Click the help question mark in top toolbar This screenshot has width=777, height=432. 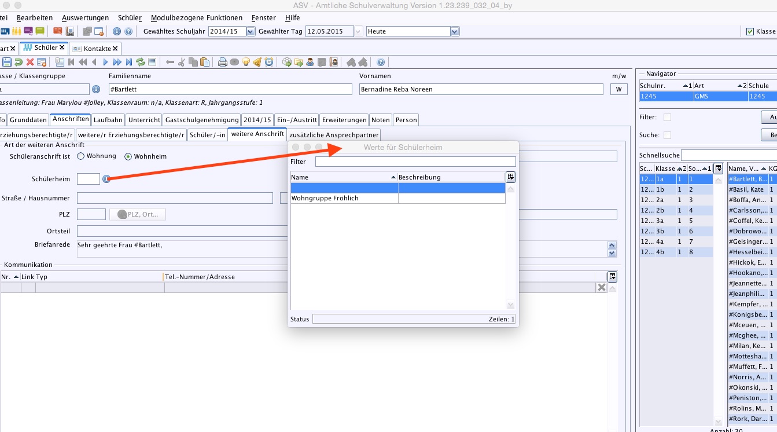[128, 31]
